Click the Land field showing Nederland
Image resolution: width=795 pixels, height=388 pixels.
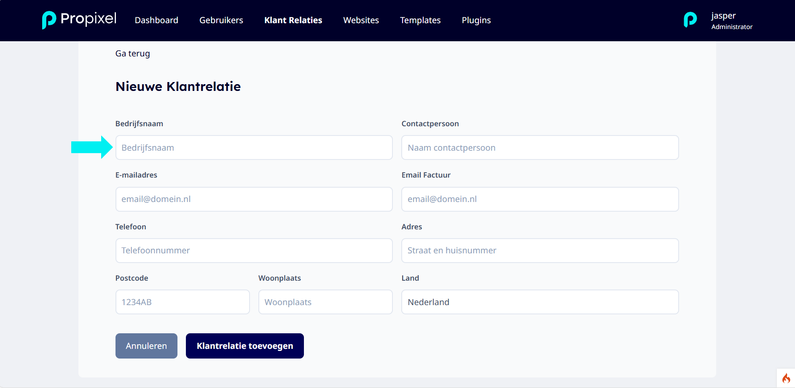540,302
